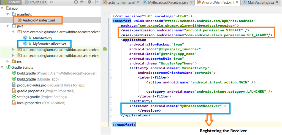Select the java folder row
The image size is (282, 135).
coord(50,26)
